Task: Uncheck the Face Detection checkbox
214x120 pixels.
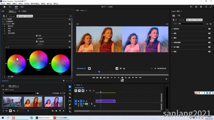Action: pyautogui.click(x=37, y=42)
